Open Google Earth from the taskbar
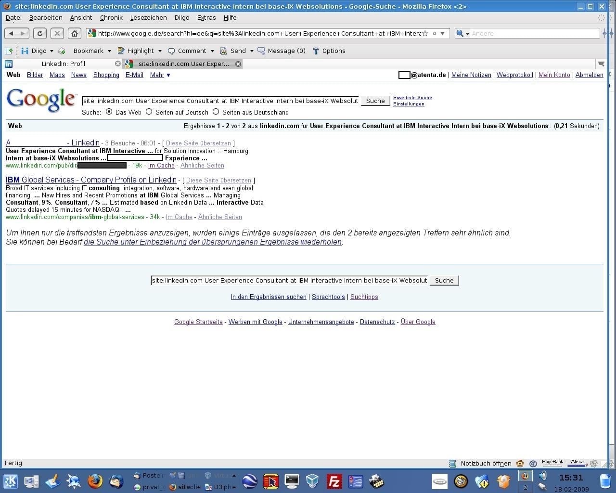The height and width of the screenshot is (493, 616). coord(250,481)
